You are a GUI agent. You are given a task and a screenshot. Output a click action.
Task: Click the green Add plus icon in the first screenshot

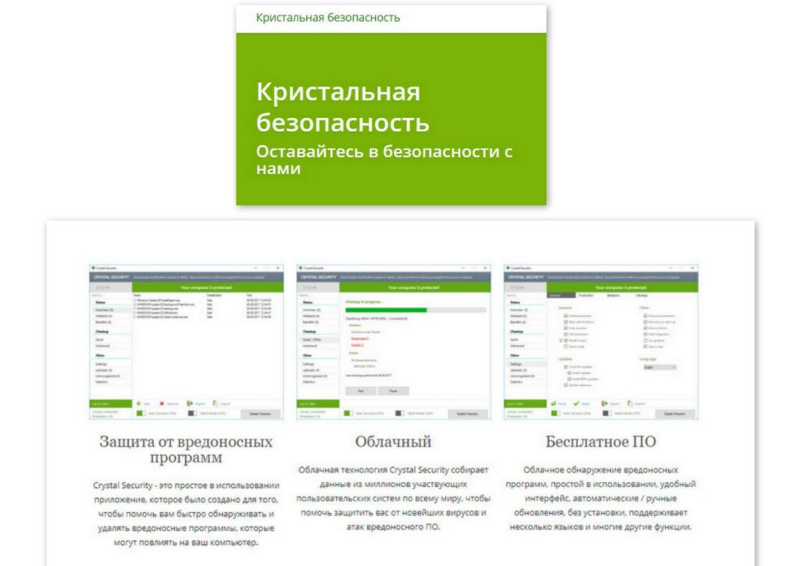137,404
